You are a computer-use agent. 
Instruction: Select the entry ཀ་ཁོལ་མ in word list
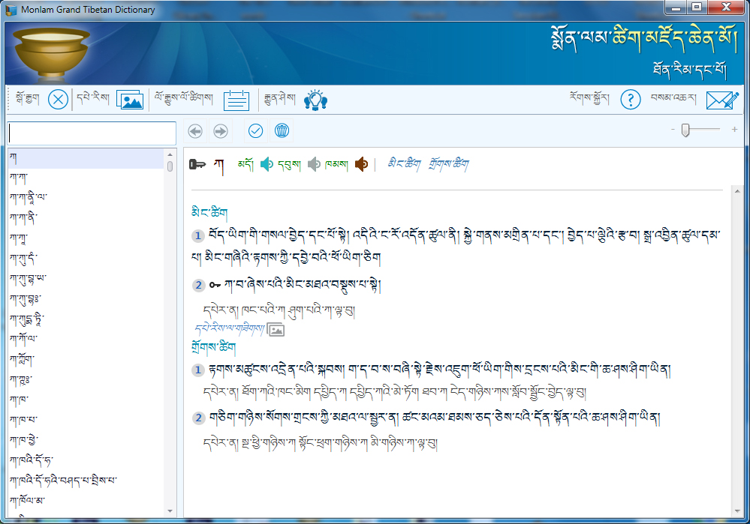(86, 500)
